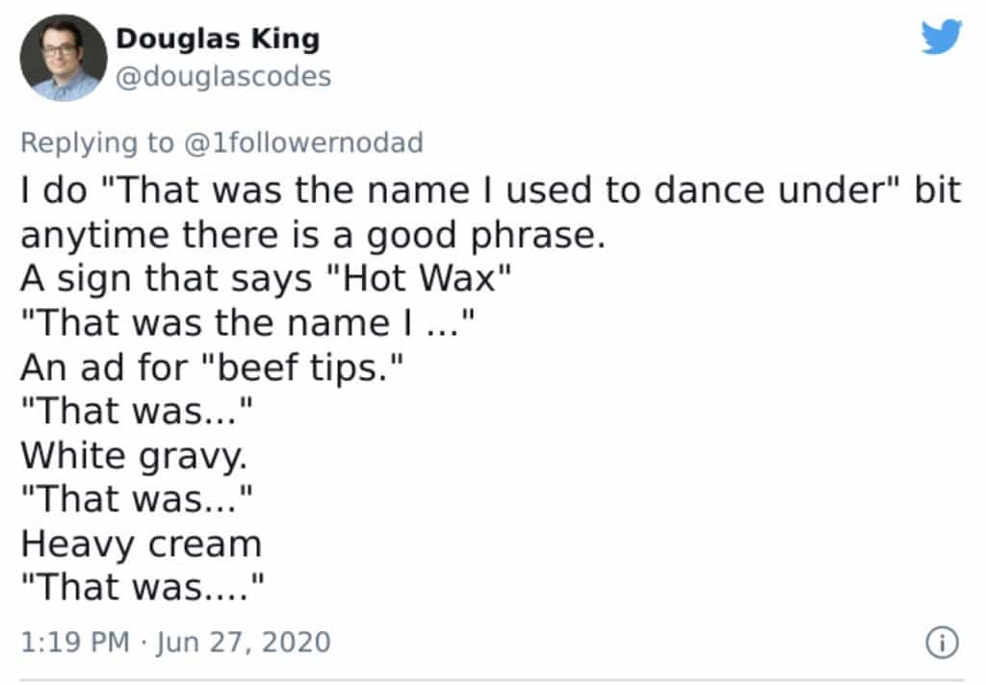Click the Twitter bird logo
The width and height of the screenshot is (986, 685).
pos(941,38)
